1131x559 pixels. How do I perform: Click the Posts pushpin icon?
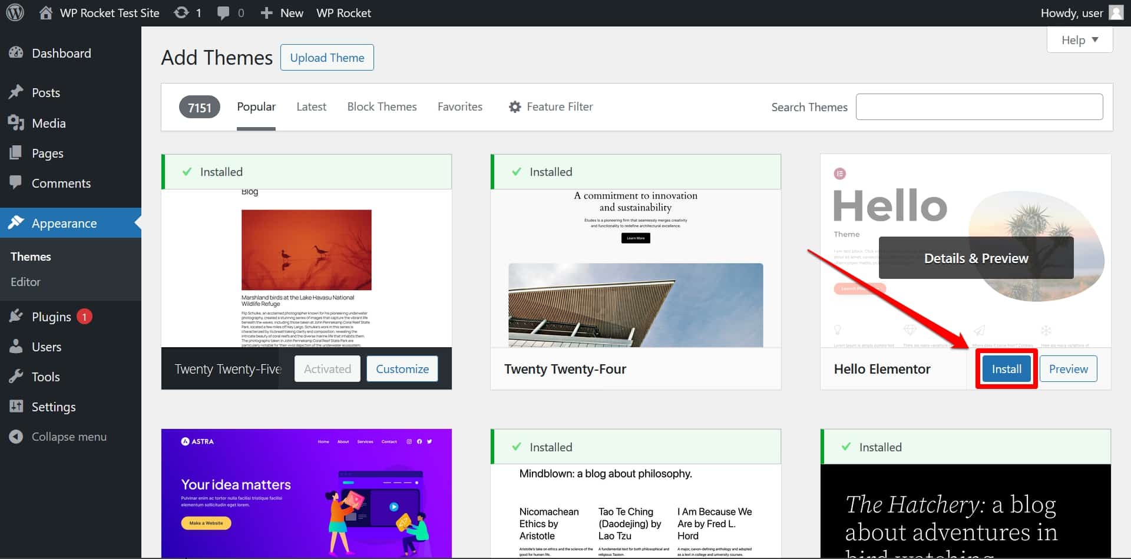[16, 92]
